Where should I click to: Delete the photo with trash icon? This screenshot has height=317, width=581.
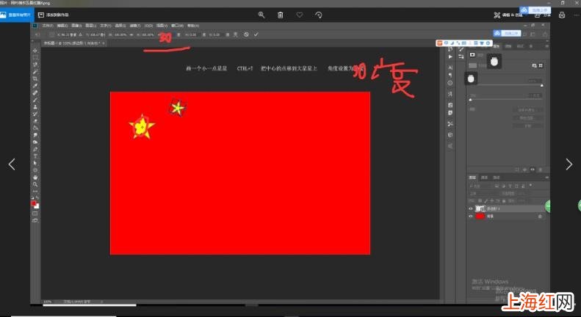point(281,15)
